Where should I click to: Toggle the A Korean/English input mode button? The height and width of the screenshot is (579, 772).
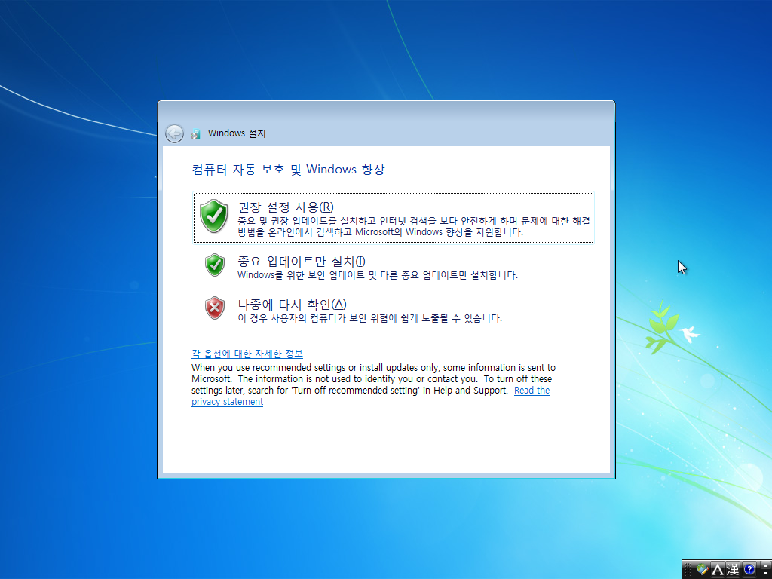click(718, 569)
